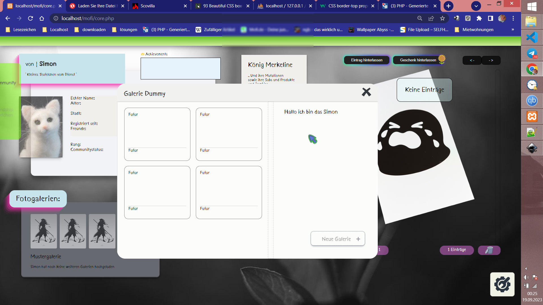
Task: Open the top-left Fufur gallery card
Action: (x=157, y=134)
